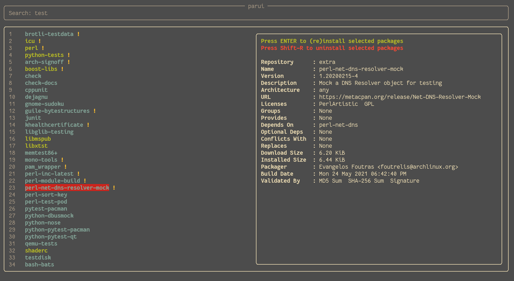
Task: Select the testdisk package row
Action: click(38, 258)
